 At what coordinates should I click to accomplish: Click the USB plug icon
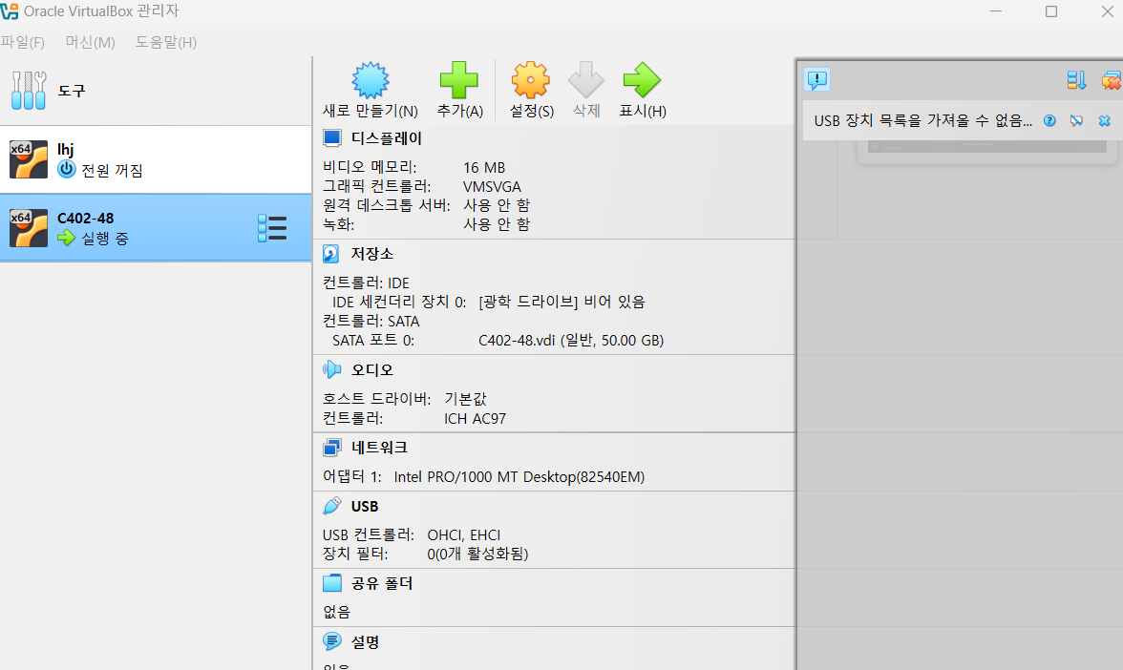331,506
